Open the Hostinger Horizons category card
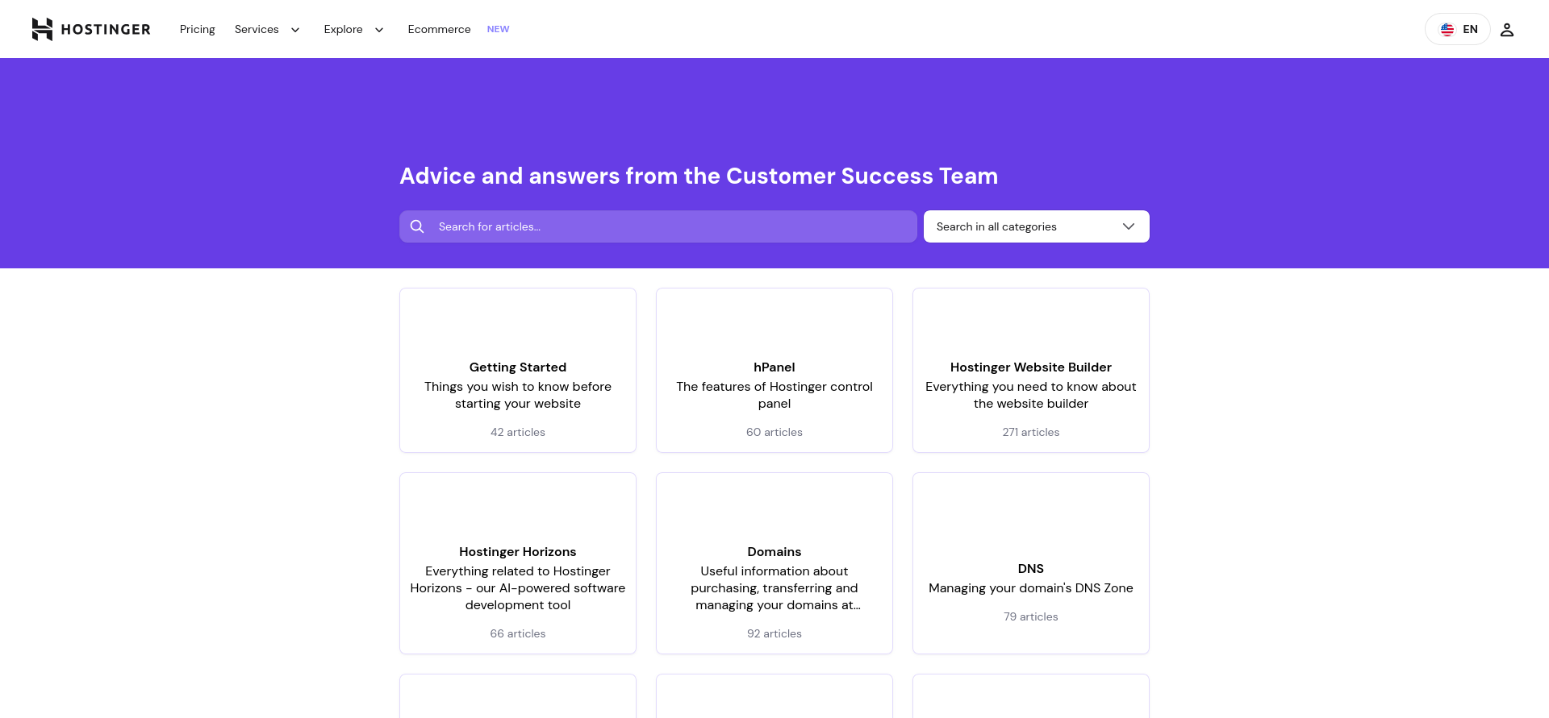This screenshot has width=1549, height=718. (x=518, y=563)
